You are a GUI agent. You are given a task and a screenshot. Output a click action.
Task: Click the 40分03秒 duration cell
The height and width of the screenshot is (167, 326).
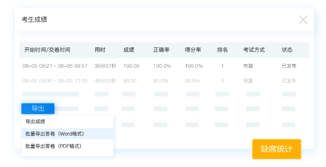[x=105, y=81]
